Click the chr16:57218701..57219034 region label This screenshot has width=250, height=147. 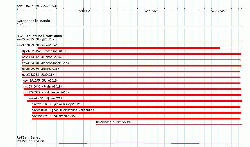(37, 6)
